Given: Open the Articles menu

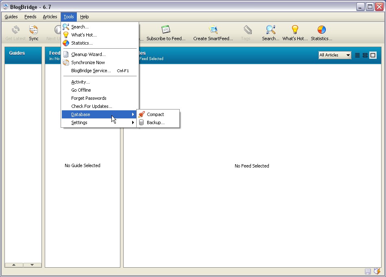Looking at the screenshot, I should click(x=50, y=17).
